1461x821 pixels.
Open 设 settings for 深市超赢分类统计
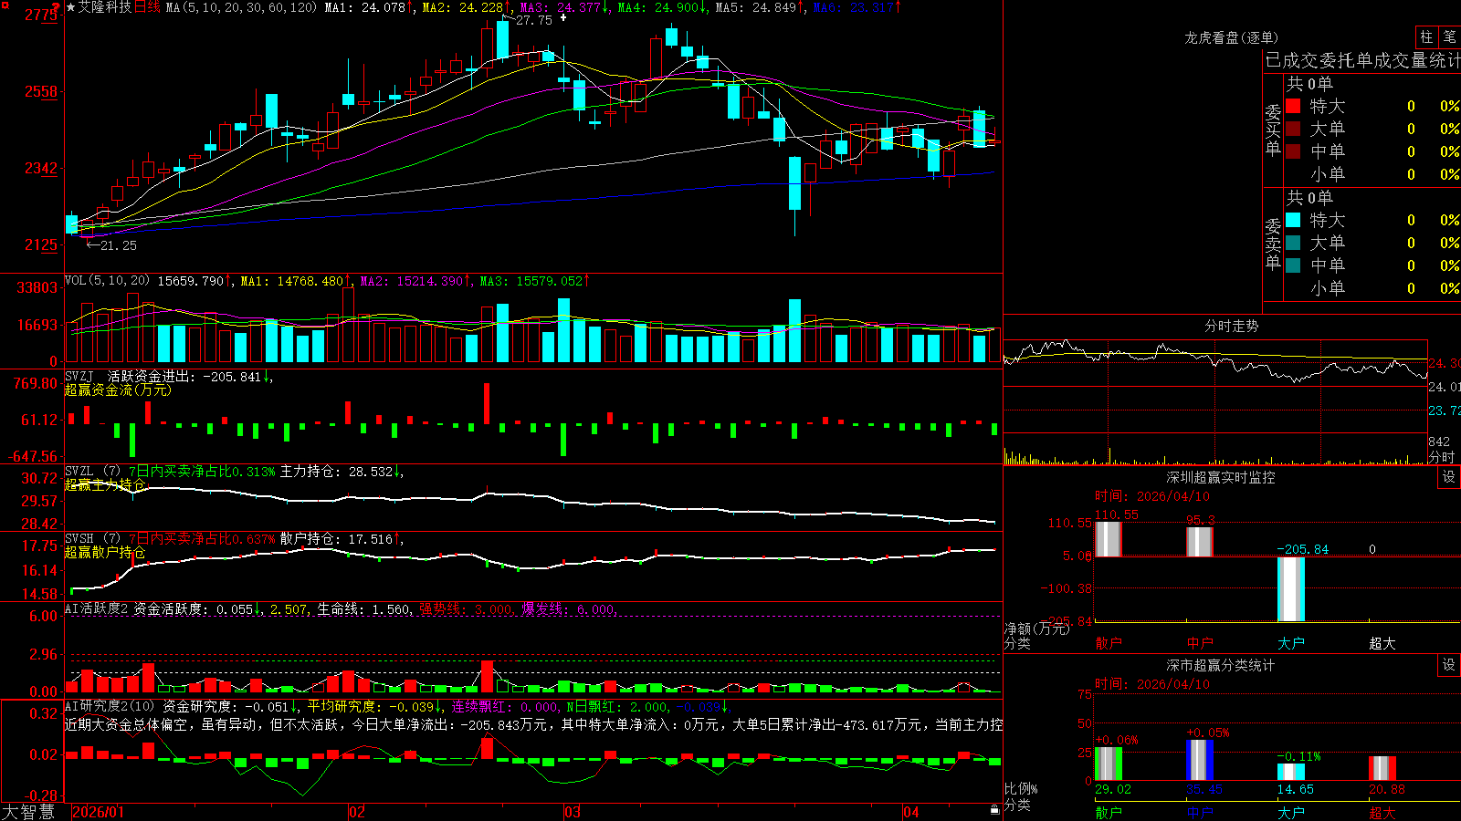1449,665
